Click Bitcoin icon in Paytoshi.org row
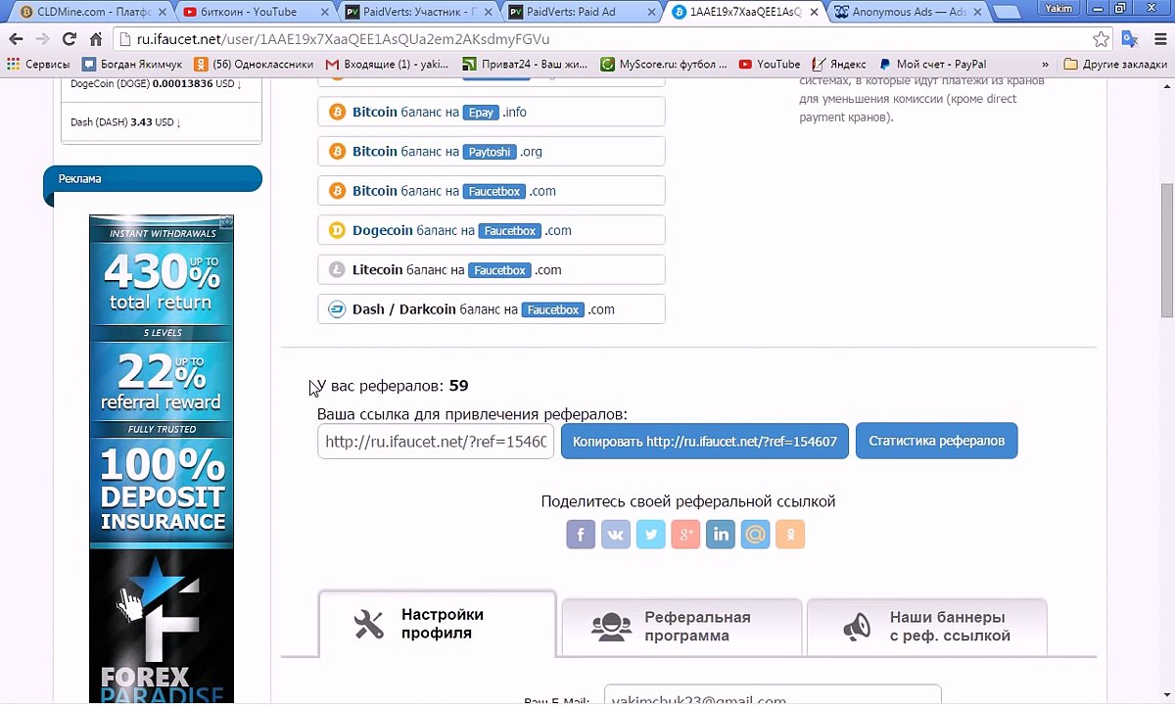The image size is (1175, 705). (x=337, y=151)
